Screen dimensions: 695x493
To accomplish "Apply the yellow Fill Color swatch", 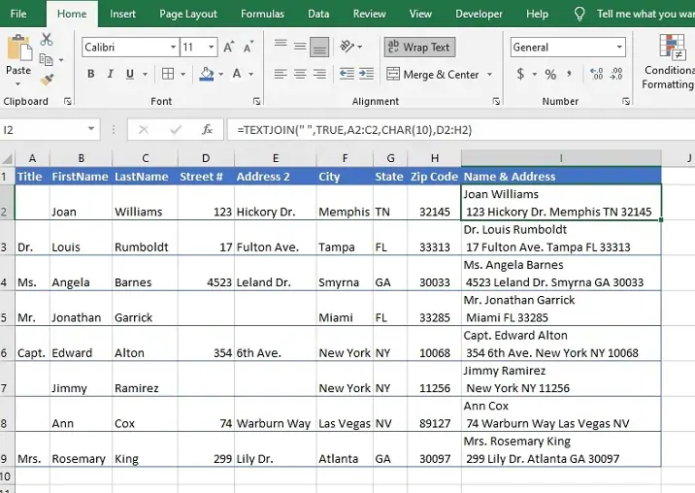I will [207, 75].
